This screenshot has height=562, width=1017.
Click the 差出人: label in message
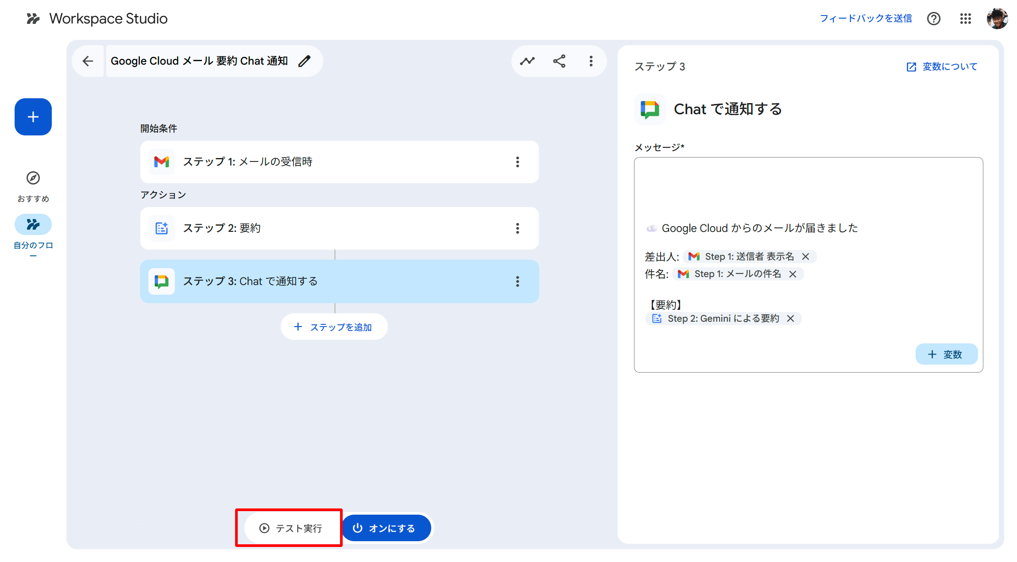(x=662, y=257)
